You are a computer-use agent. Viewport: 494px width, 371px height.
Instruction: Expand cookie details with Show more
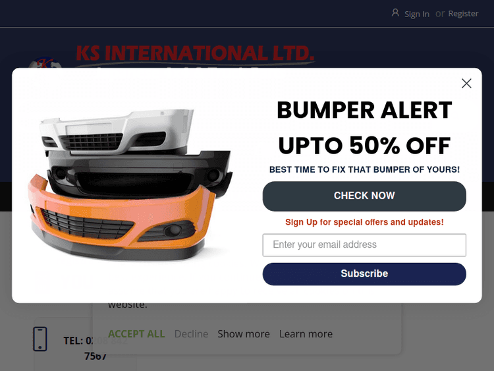tap(244, 334)
